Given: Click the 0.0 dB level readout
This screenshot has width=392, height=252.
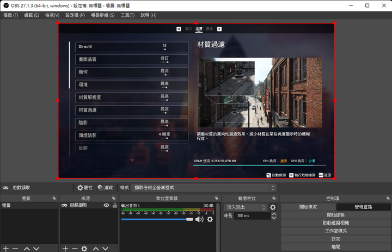Looking at the screenshot, I should click(x=208, y=206).
